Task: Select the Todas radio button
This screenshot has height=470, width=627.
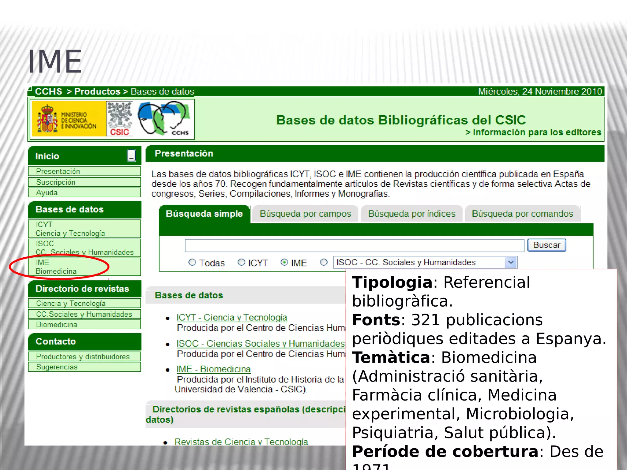Action: point(192,262)
